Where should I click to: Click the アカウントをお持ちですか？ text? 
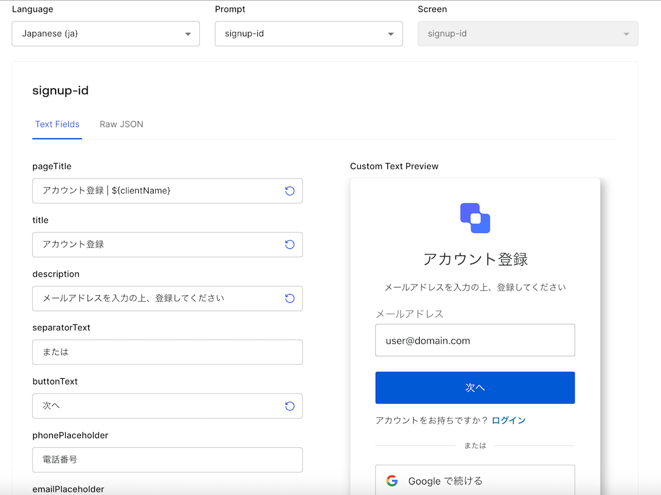click(x=432, y=420)
